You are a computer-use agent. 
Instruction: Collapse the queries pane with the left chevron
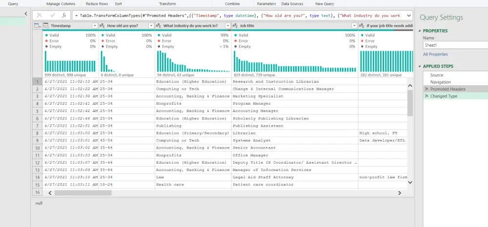[26, 14]
